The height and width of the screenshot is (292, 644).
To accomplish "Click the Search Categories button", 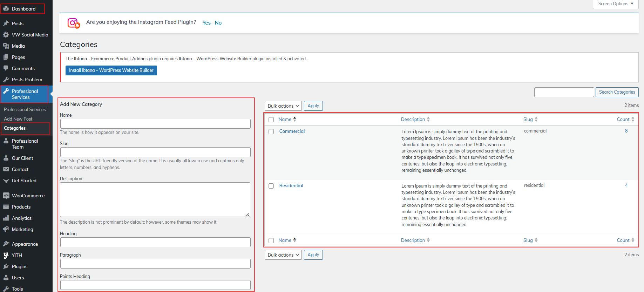I will click(617, 92).
